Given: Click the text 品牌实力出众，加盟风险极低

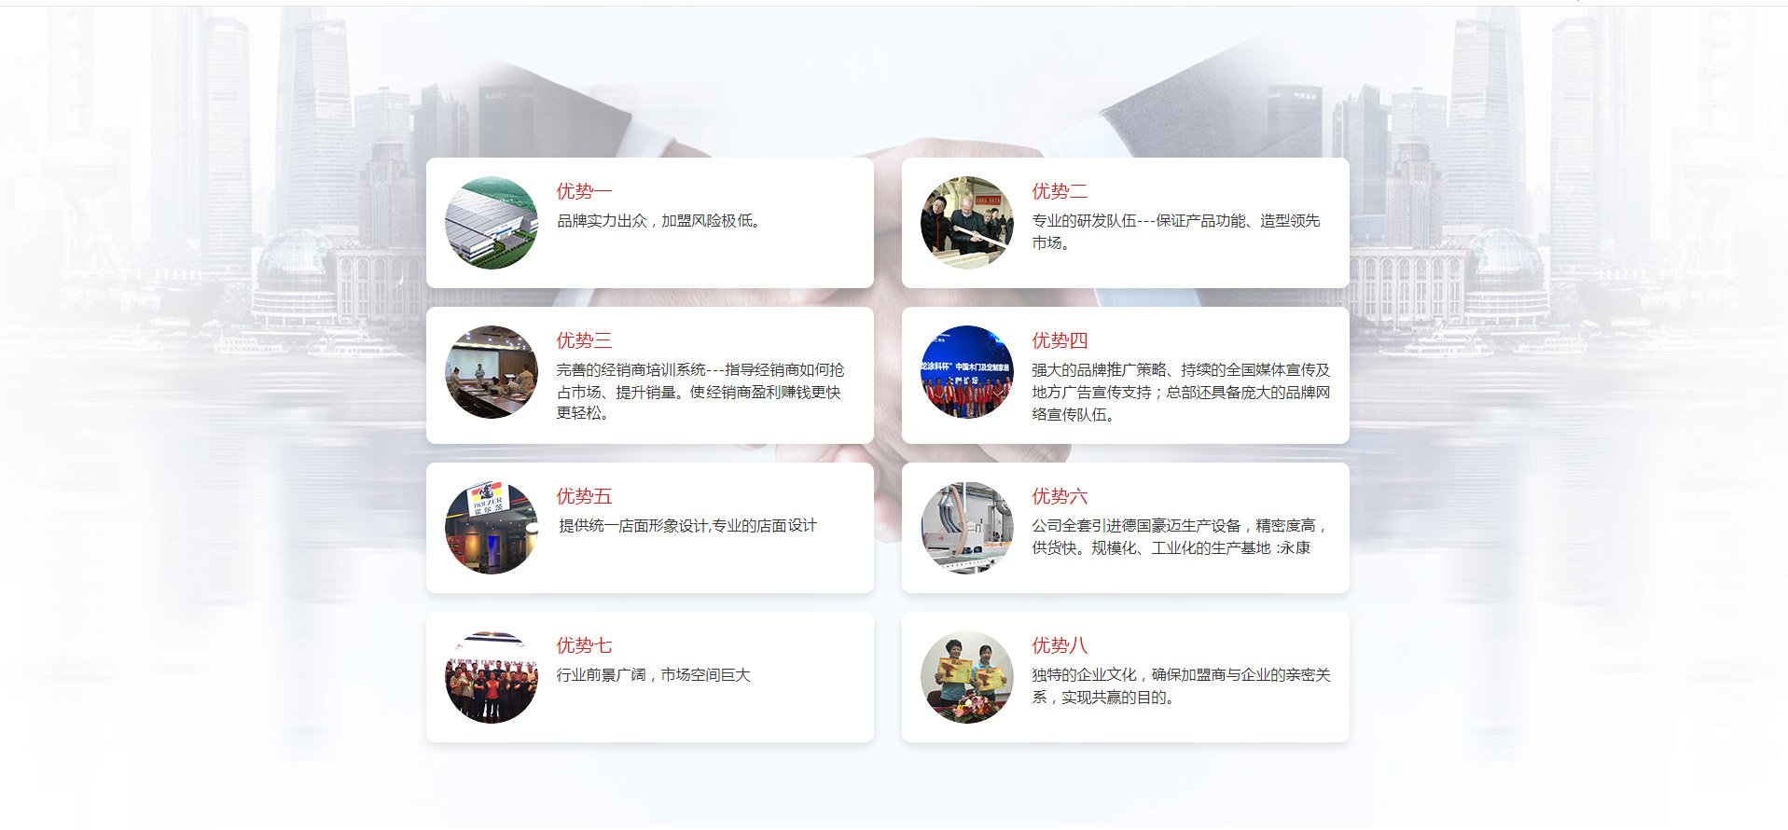Looking at the screenshot, I should [658, 221].
